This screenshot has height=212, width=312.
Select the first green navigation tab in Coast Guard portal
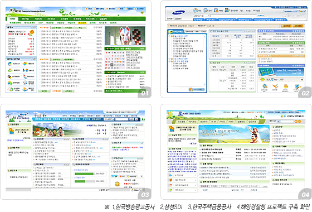click(181, 122)
